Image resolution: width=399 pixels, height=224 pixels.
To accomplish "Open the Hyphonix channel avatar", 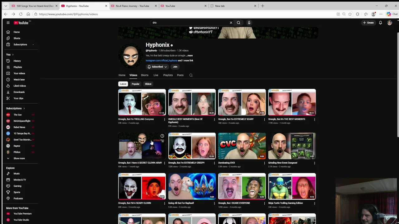I will (131, 56).
